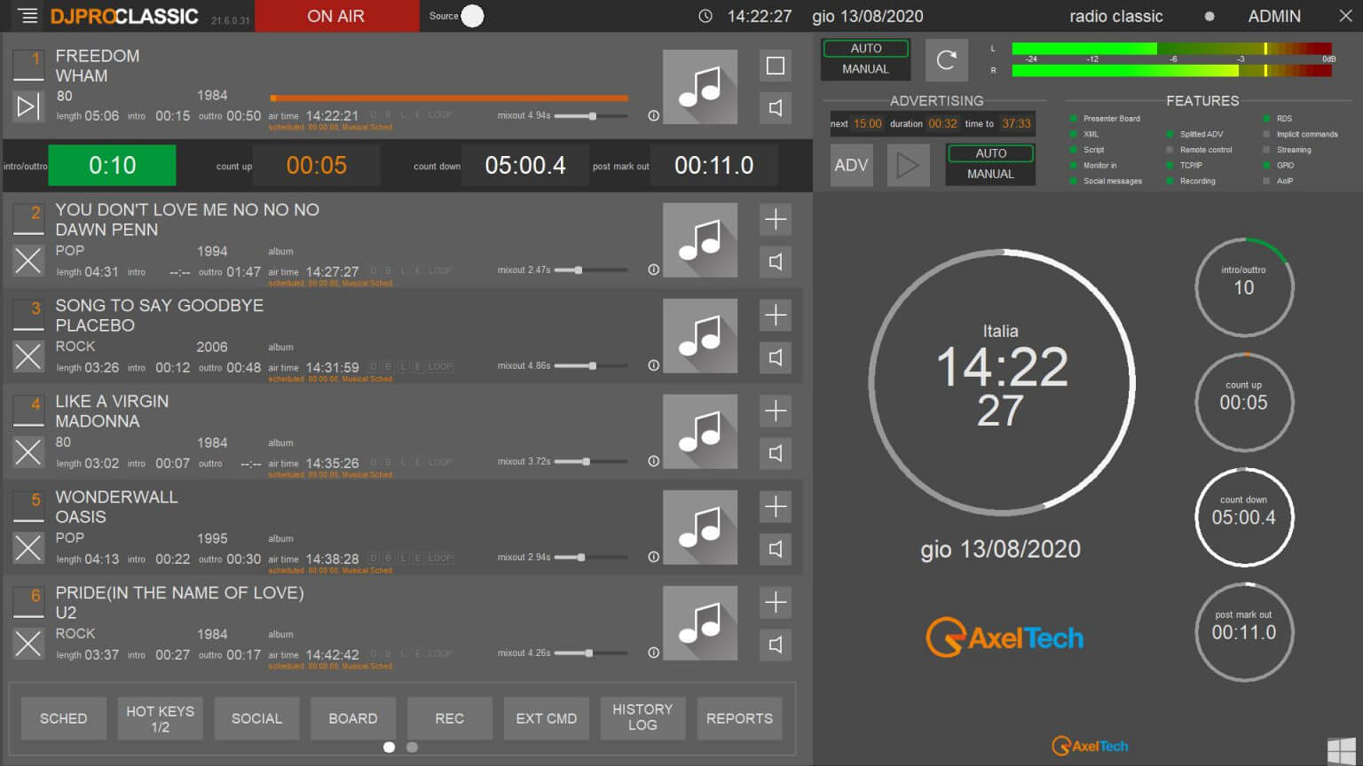
Task: Switch to HISTORY LOG
Action: point(642,718)
